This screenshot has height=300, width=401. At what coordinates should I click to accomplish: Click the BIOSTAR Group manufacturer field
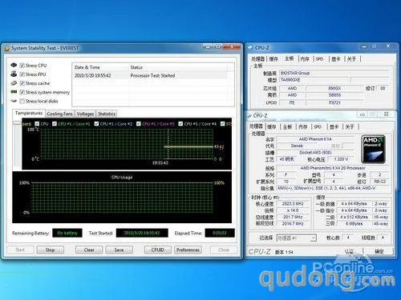[x=334, y=73]
